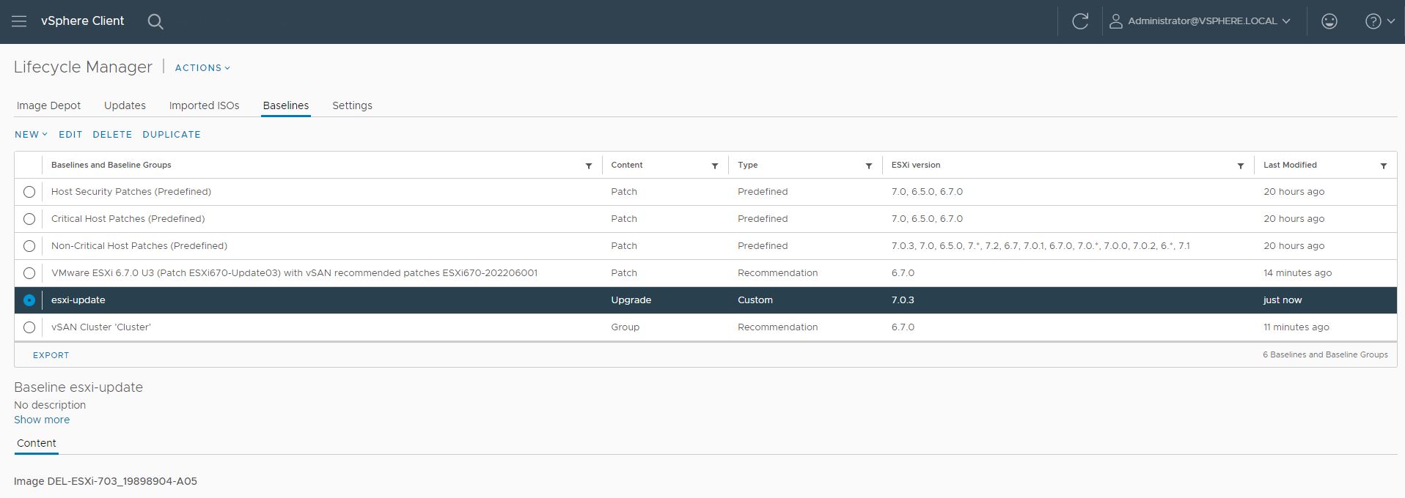Filter the Content column

715,166
